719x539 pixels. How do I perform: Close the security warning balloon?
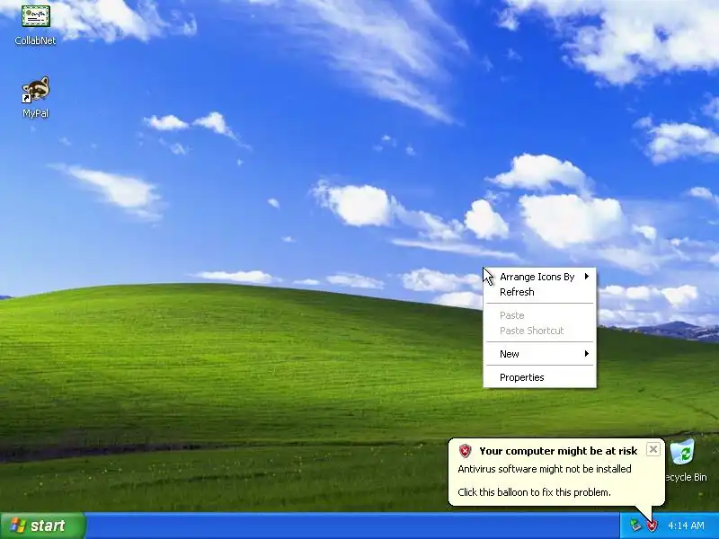(x=653, y=449)
